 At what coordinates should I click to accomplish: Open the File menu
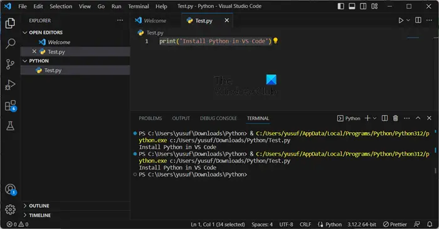click(x=23, y=6)
